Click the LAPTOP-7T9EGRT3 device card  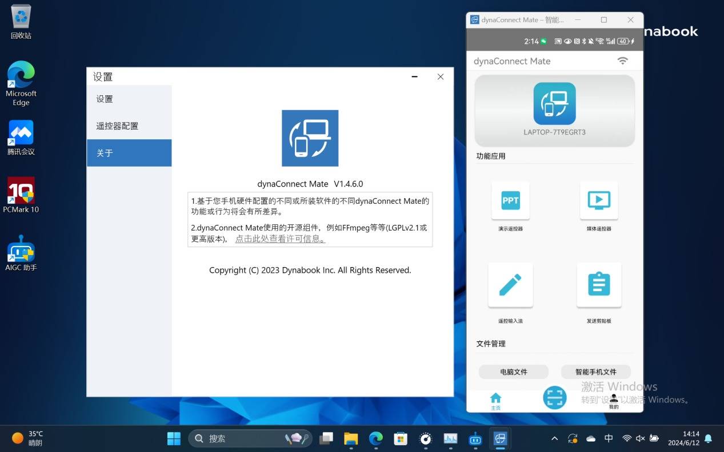(x=555, y=111)
